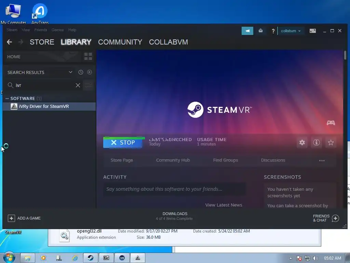The width and height of the screenshot is (350, 263).
Task: Click the Friends & Chat plus icon
Action: (x=335, y=218)
